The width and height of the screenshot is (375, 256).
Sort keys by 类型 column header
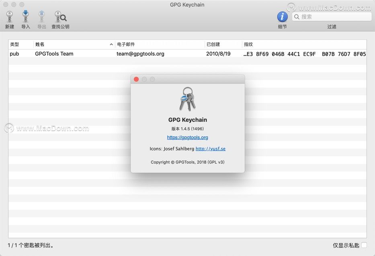pos(21,44)
